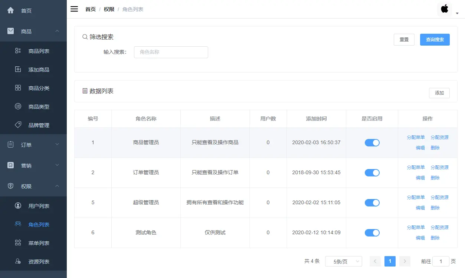Click the list icon beside 数据列表

pos(85,91)
